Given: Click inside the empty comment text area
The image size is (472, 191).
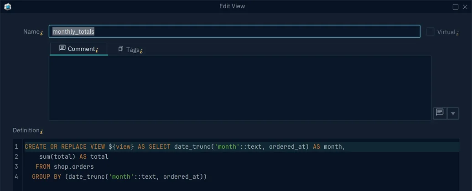Looking at the screenshot, I should tap(240, 88).
